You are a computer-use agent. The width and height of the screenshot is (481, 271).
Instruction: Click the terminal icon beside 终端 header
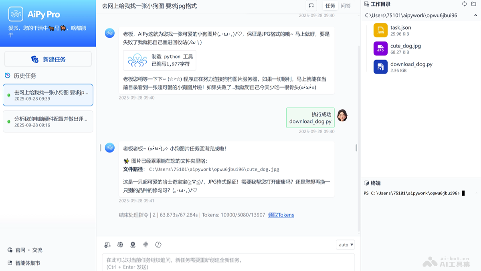[x=366, y=183]
